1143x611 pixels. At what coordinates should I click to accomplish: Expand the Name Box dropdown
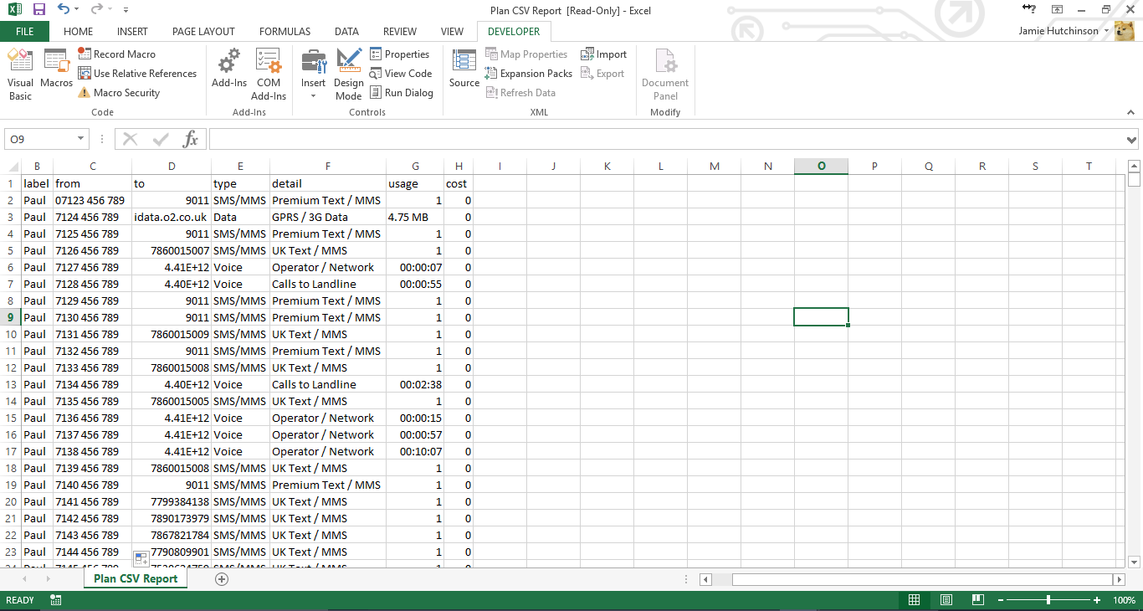[x=81, y=139]
